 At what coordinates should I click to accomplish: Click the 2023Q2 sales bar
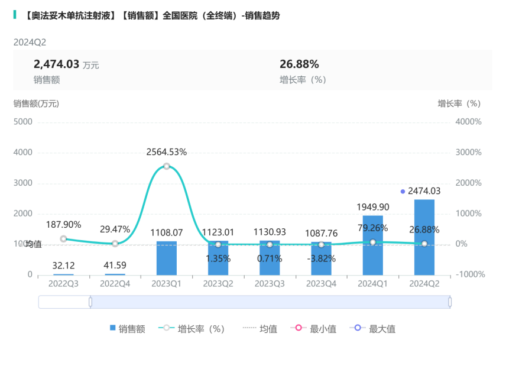tap(218, 258)
